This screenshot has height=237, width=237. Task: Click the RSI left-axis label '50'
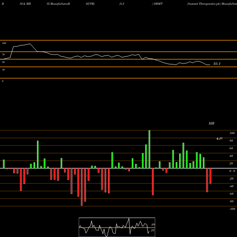coord(3,62)
